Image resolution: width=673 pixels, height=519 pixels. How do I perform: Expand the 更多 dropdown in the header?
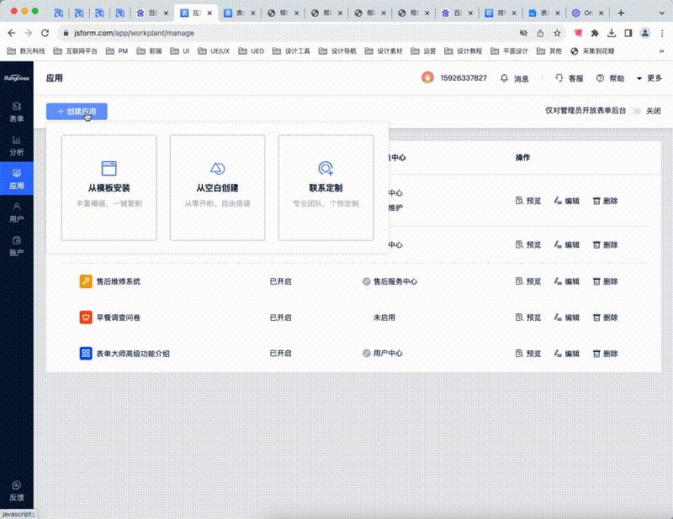click(x=649, y=78)
